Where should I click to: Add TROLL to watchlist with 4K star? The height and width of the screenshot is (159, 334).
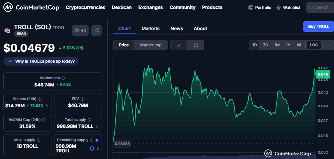coord(80,30)
